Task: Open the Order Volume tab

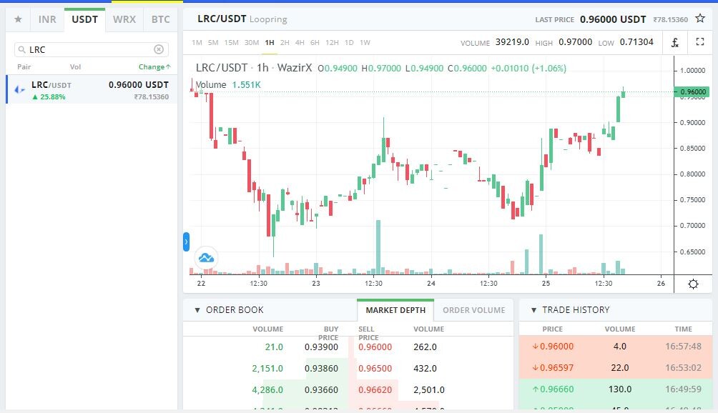Action: [x=474, y=310]
